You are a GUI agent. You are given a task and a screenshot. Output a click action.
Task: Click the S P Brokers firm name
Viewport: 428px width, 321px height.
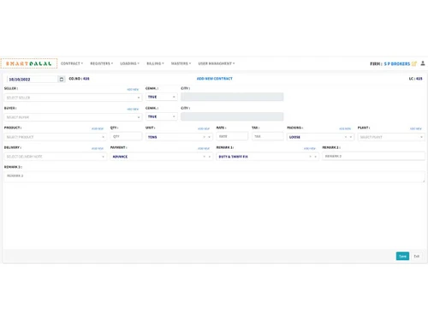click(397, 63)
